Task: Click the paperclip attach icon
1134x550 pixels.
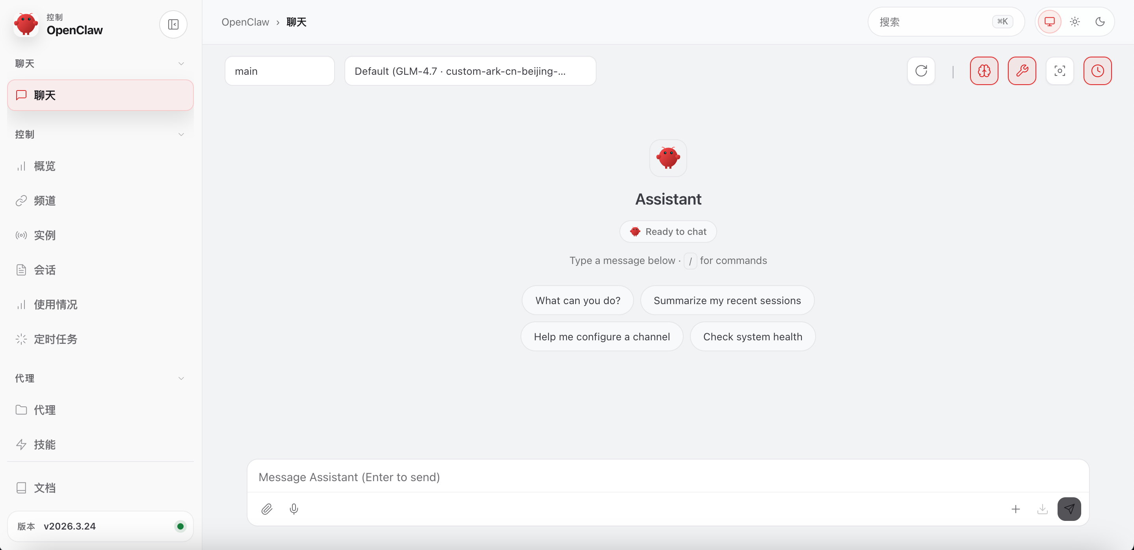Action: click(267, 509)
